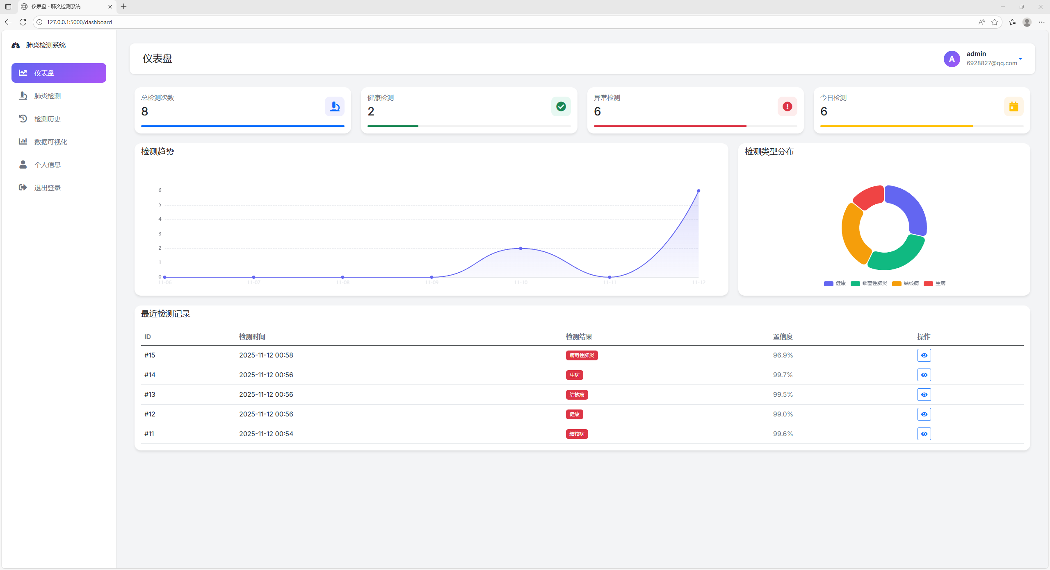This screenshot has width=1050, height=570.
Task: Add this page to browser favorites
Action: (x=995, y=22)
